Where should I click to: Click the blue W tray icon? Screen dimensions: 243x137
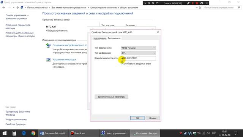click(190, 133)
